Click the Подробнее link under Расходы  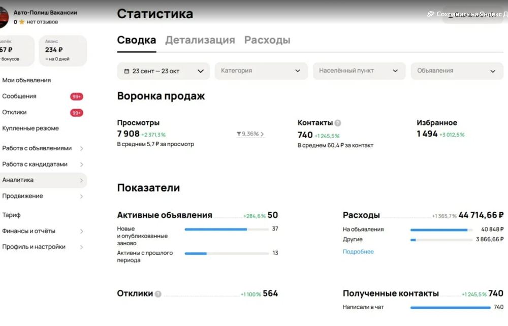pyautogui.click(x=358, y=252)
